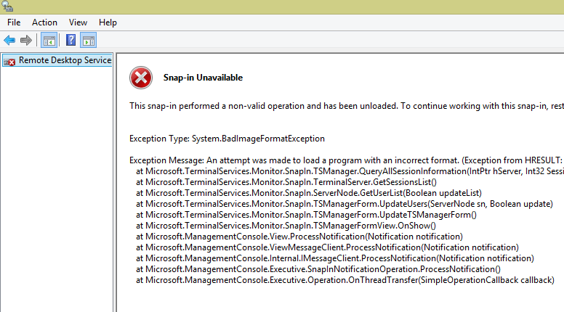The height and width of the screenshot is (312, 564).
Task: Click the red error icon beside Snap-in Unavailable
Action: coord(140,77)
